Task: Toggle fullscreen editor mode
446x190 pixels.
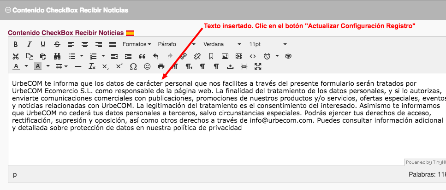Action: [x=258, y=66]
